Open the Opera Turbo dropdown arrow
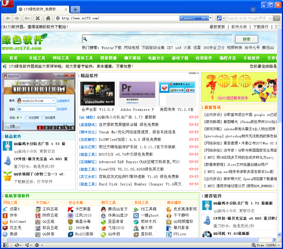Image resolution: width=283 pixels, height=249 pixels. 42,245
